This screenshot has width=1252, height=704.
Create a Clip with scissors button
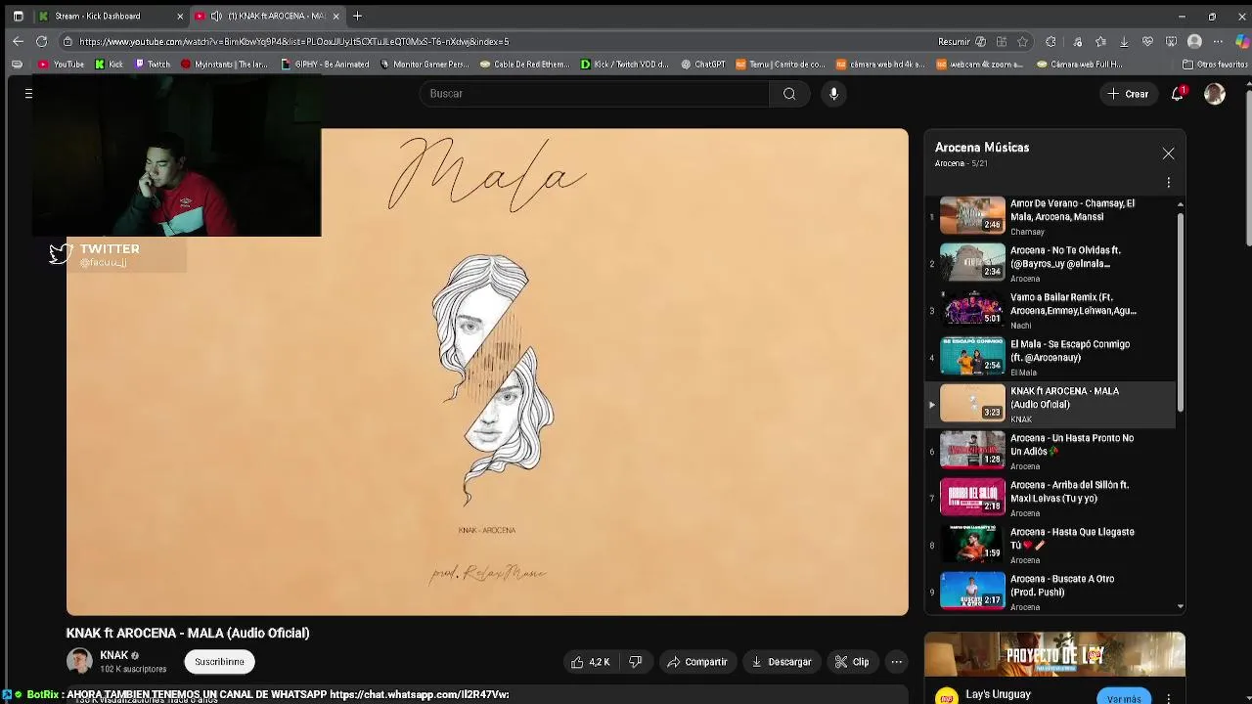[852, 662]
